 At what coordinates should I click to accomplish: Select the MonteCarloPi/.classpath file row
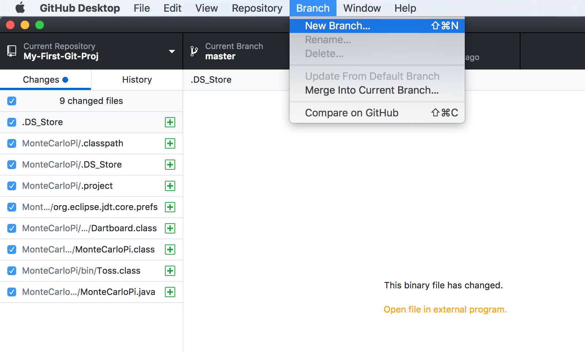[91, 143]
